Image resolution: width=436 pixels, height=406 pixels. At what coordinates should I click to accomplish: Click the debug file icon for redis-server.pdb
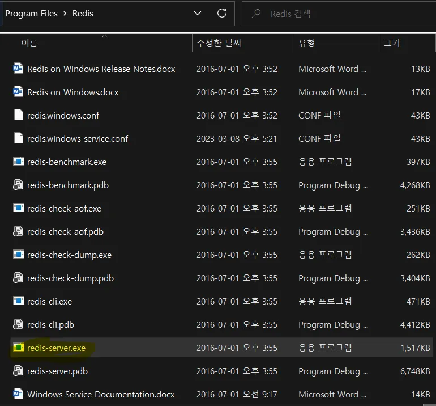tap(18, 371)
